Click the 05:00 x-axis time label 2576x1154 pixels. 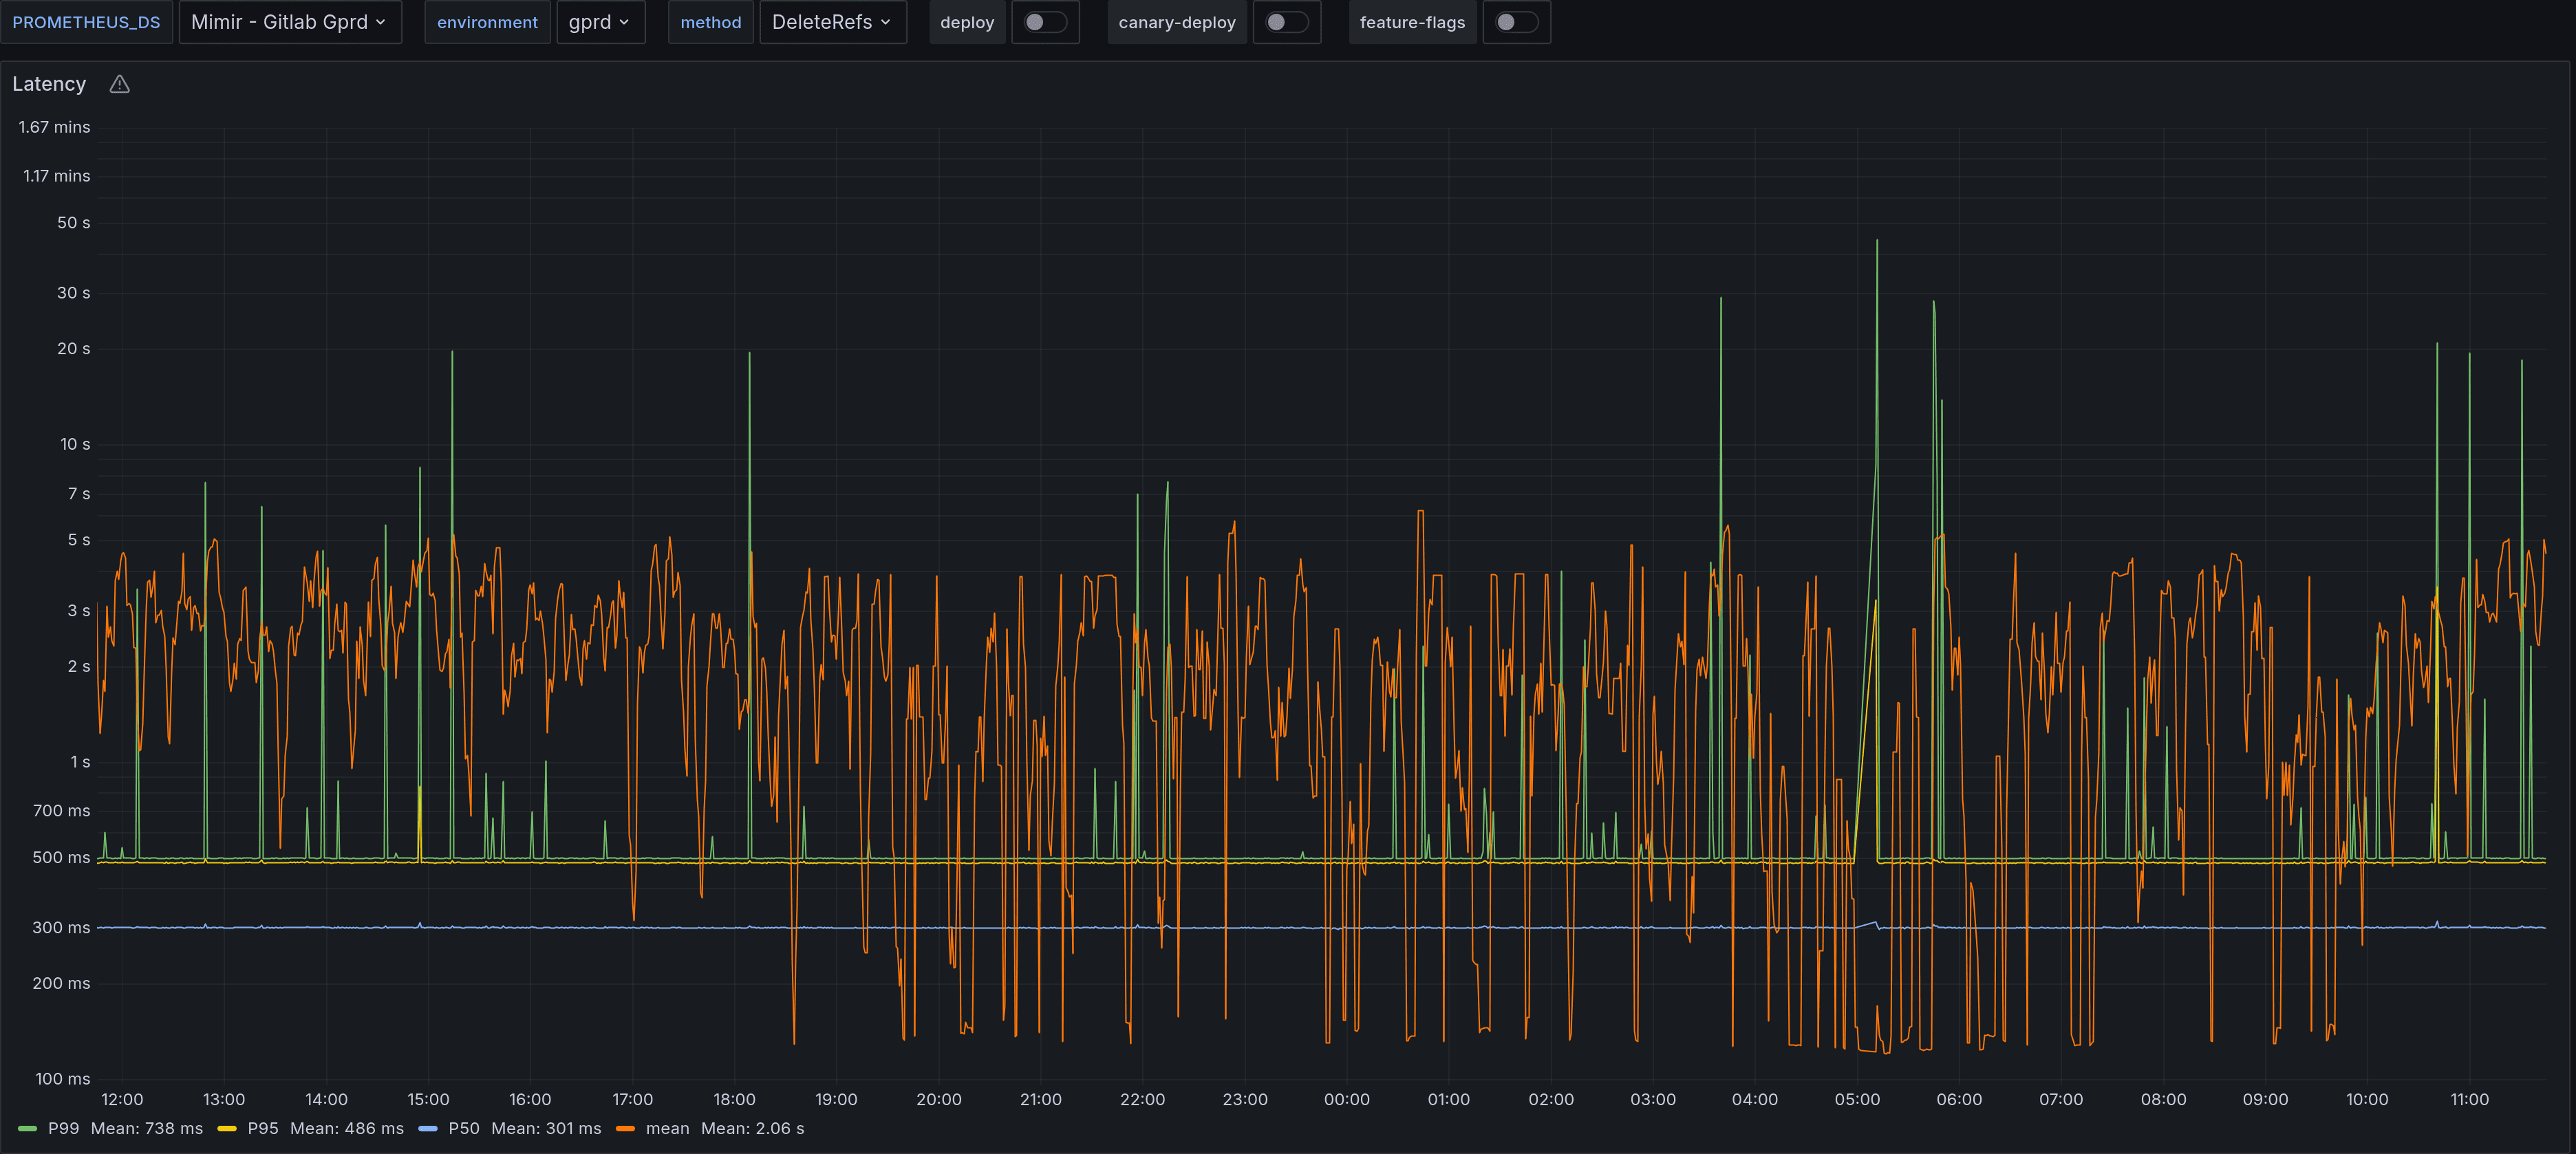pos(1856,1099)
